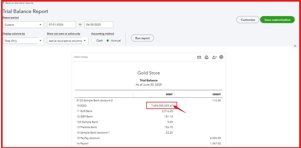Expand the Display columns by dropdown
This screenshot has height=148, width=301.
(x=23, y=41)
